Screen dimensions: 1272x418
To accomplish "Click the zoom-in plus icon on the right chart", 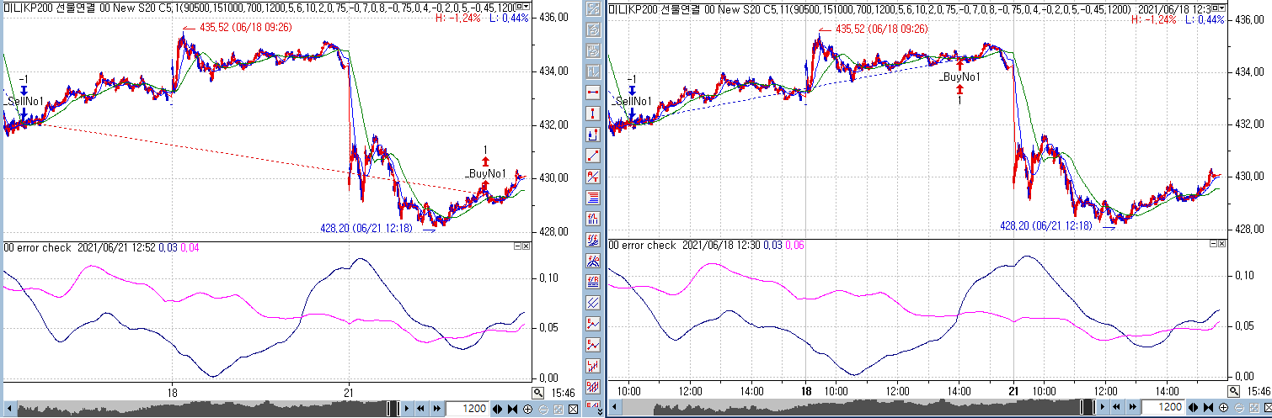I will tap(1223, 408).
